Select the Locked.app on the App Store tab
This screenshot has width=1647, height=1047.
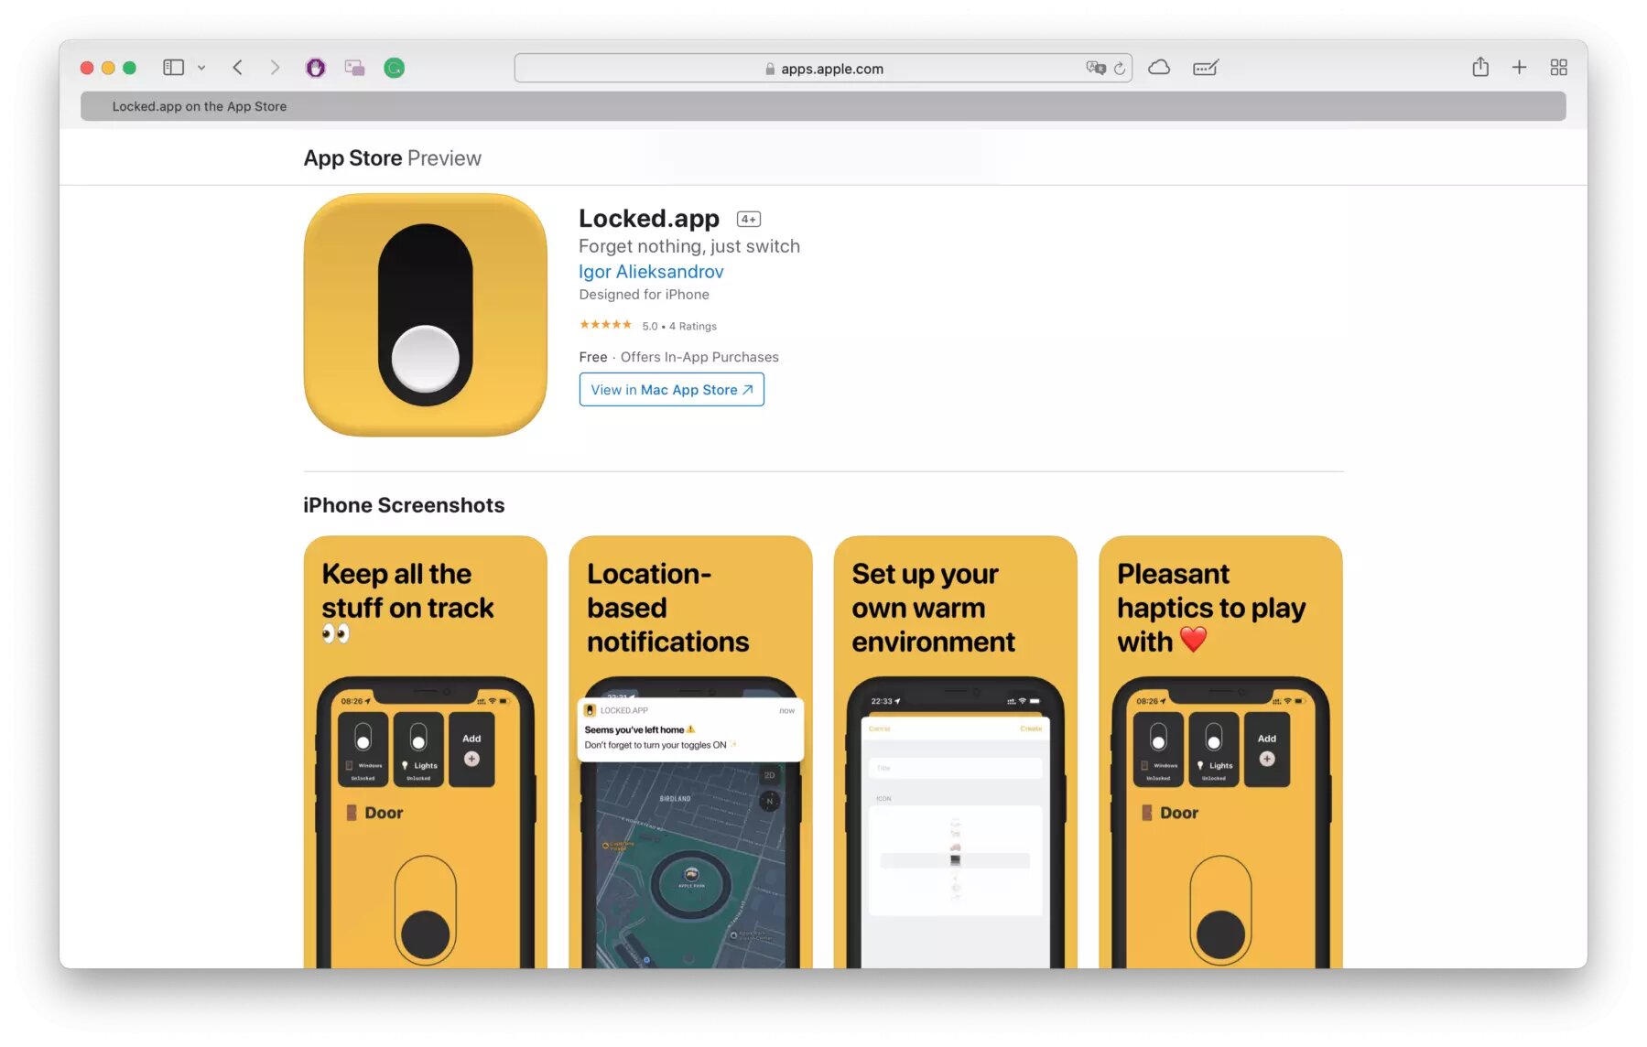pos(823,106)
